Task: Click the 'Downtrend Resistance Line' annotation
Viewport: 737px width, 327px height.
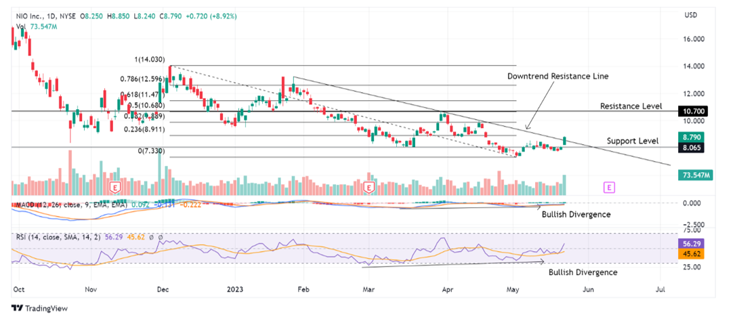Action: (558, 76)
